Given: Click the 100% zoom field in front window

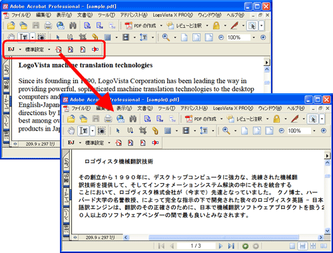Looking at the screenshot, I should (x=298, y=130).
